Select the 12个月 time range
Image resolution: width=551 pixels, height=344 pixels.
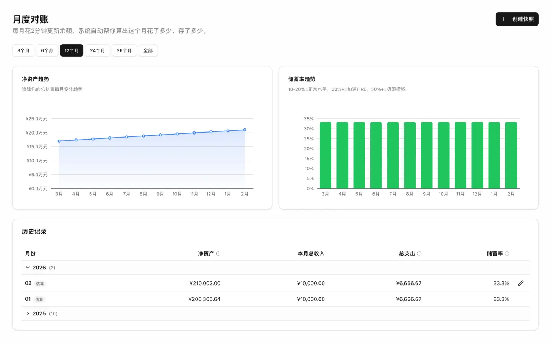pos(72,50)
